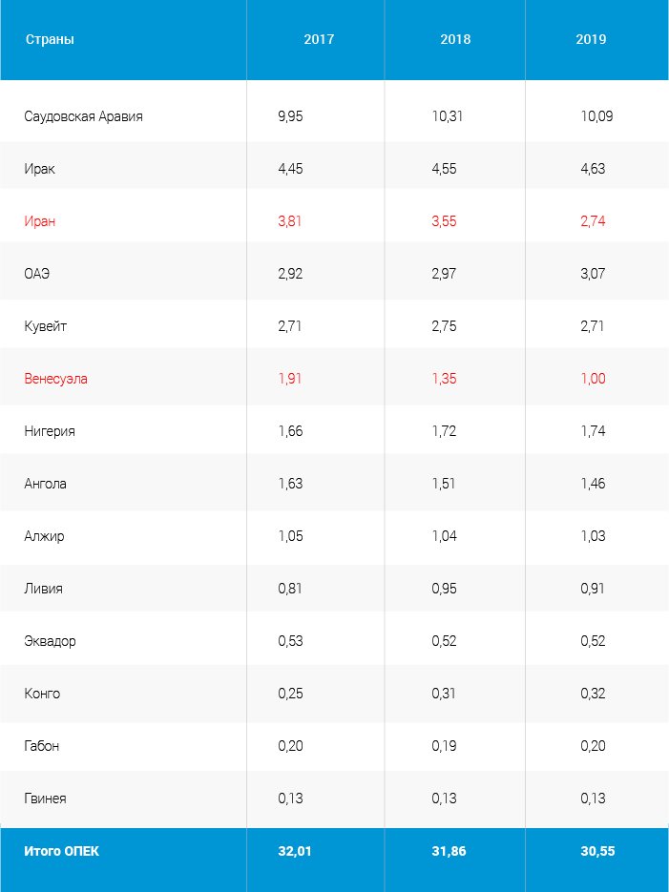669x892 pixels.
Task: Select ОАЭ 2019 value 3,07
Action: click(x=593, y=274)
